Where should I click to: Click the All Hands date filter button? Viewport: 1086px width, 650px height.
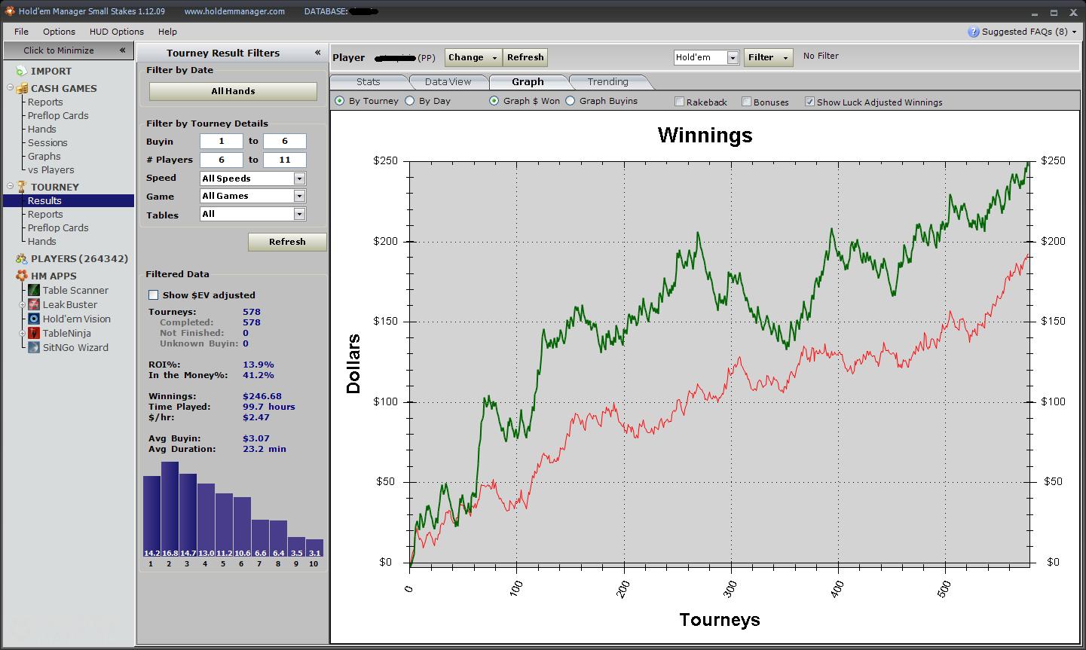(x=233, y=91)
